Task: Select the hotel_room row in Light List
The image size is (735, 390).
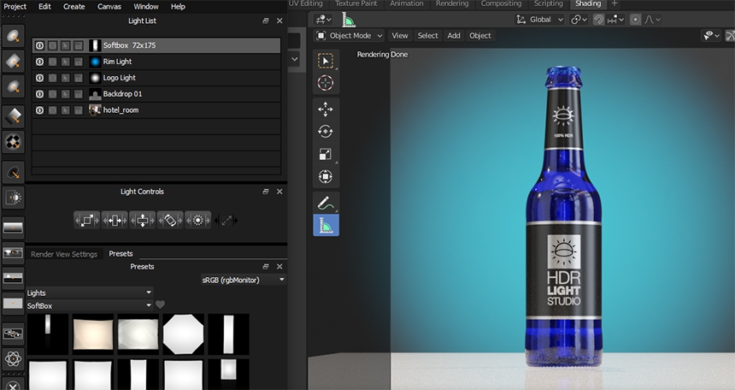Action: click(156, 110)
